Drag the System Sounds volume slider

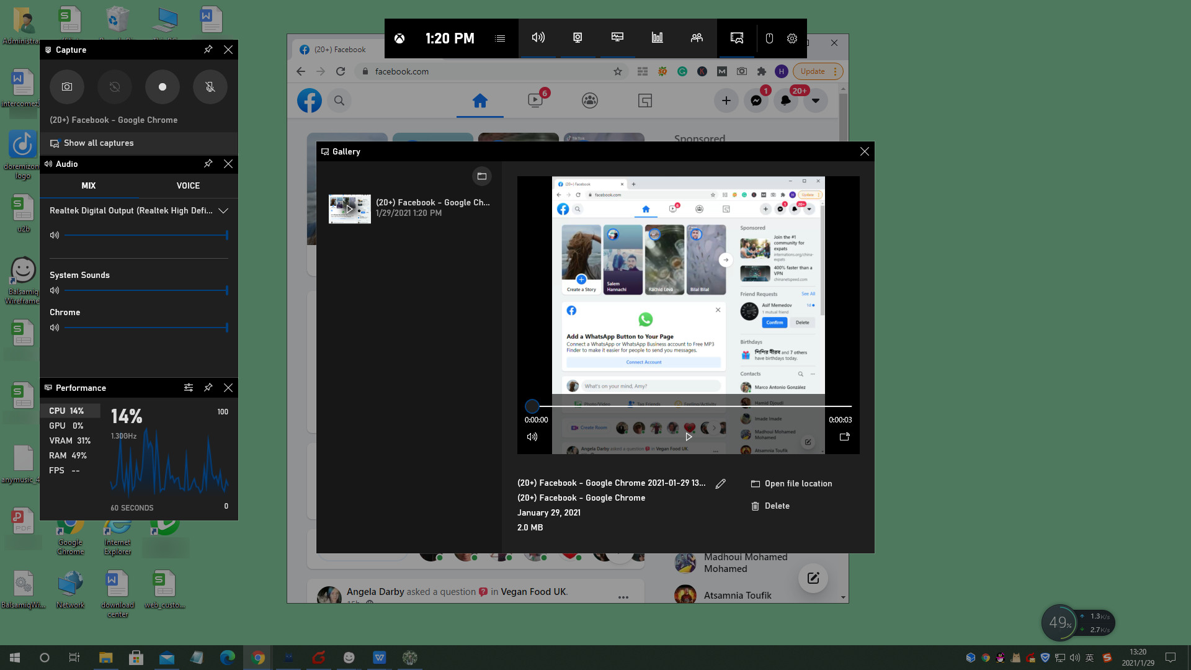(226, 290)
